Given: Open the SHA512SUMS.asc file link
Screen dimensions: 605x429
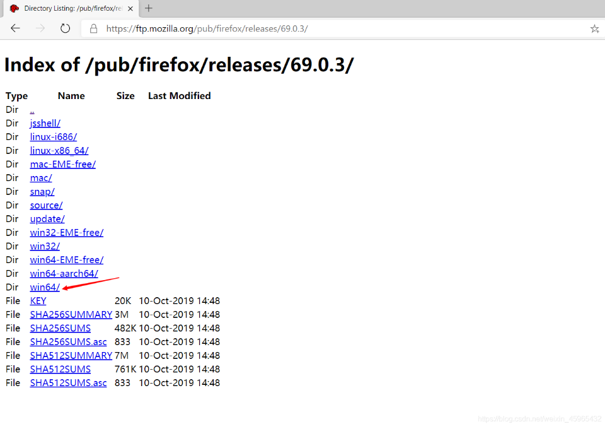Looking at the screenshot, I should click(68, 383).
